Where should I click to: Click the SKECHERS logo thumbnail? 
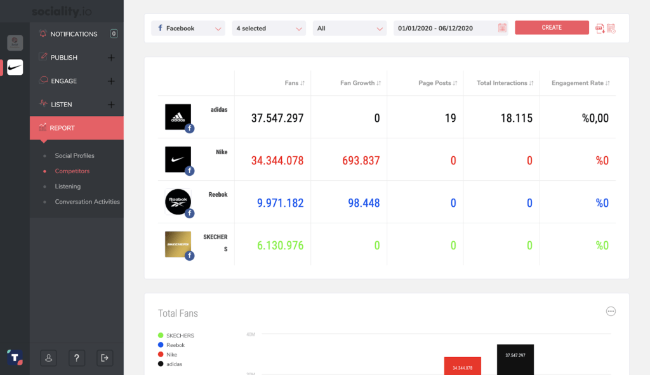(178, 244)
